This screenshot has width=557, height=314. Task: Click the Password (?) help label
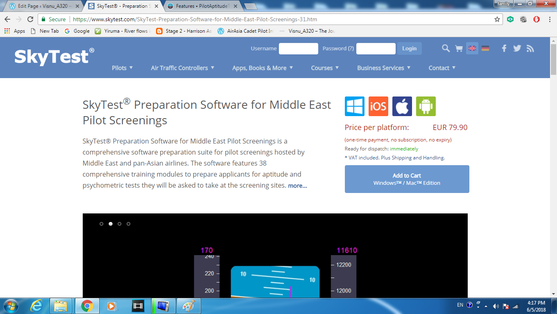(338, 48)
